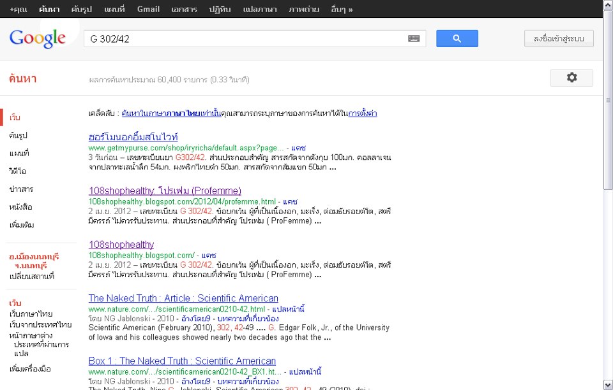Select ค้นรูป in the left sidebar

(x=18, y=135)
